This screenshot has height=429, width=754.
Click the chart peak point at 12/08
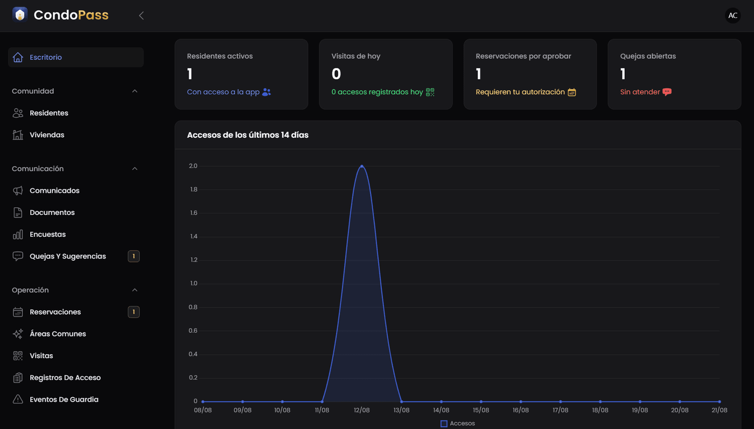coord(362,166)
